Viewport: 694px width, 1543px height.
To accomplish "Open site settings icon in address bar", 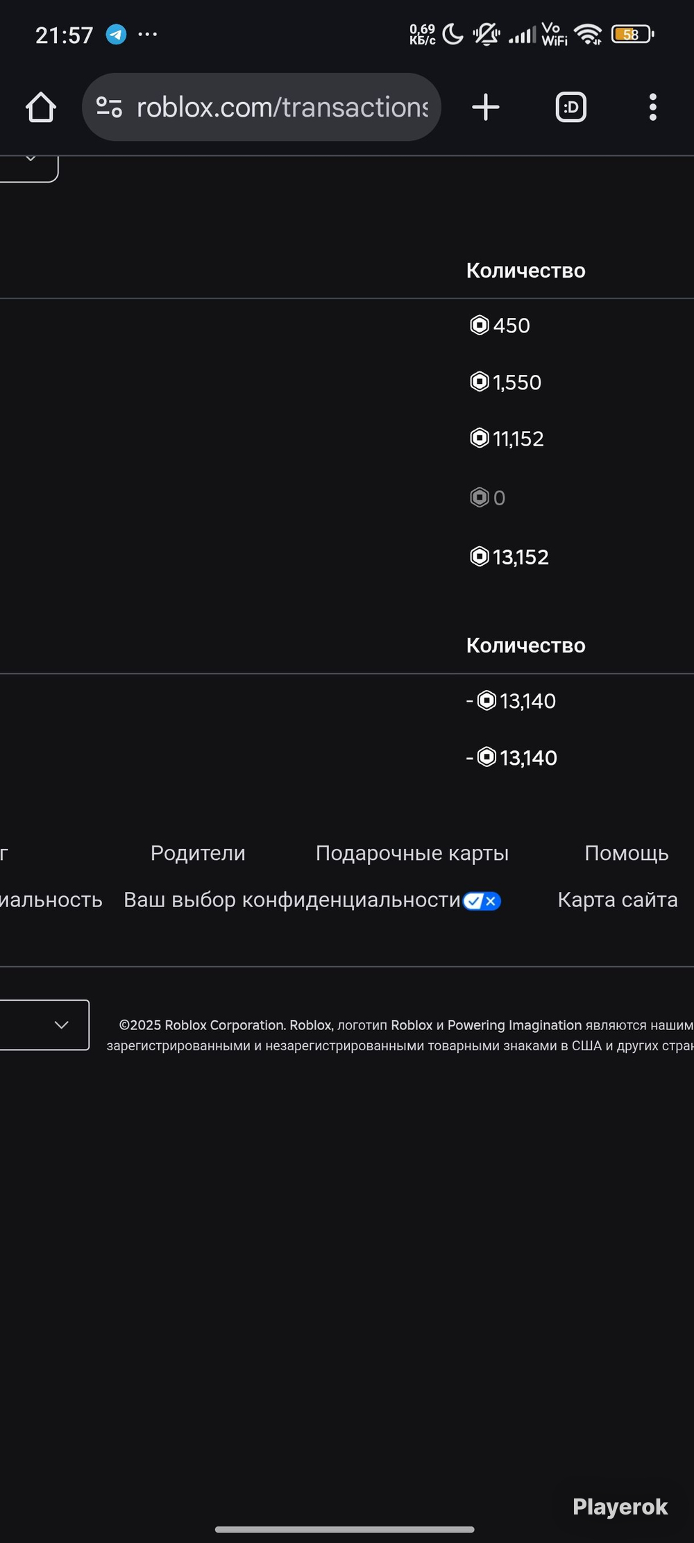I will pyautogui.click(x=109, y=108).
